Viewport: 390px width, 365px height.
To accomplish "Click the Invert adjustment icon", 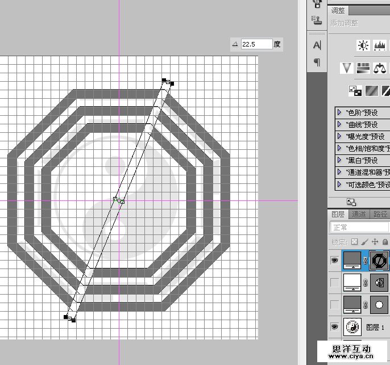I will pos(355,90).
